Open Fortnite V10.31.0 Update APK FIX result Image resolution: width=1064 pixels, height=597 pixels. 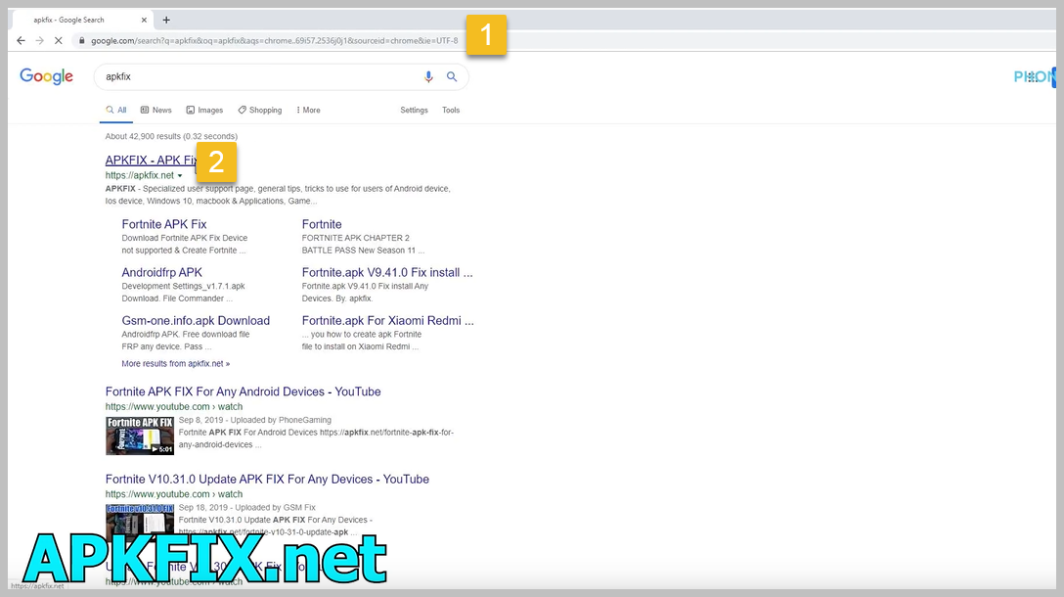point(267,480)
